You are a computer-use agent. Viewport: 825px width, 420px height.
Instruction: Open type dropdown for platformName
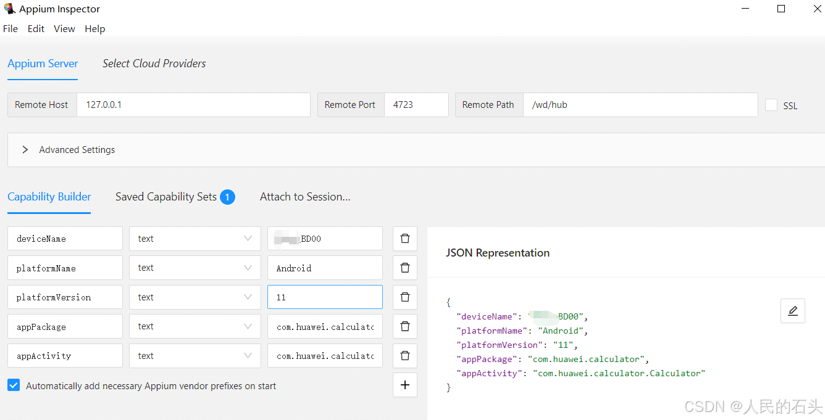195,268
